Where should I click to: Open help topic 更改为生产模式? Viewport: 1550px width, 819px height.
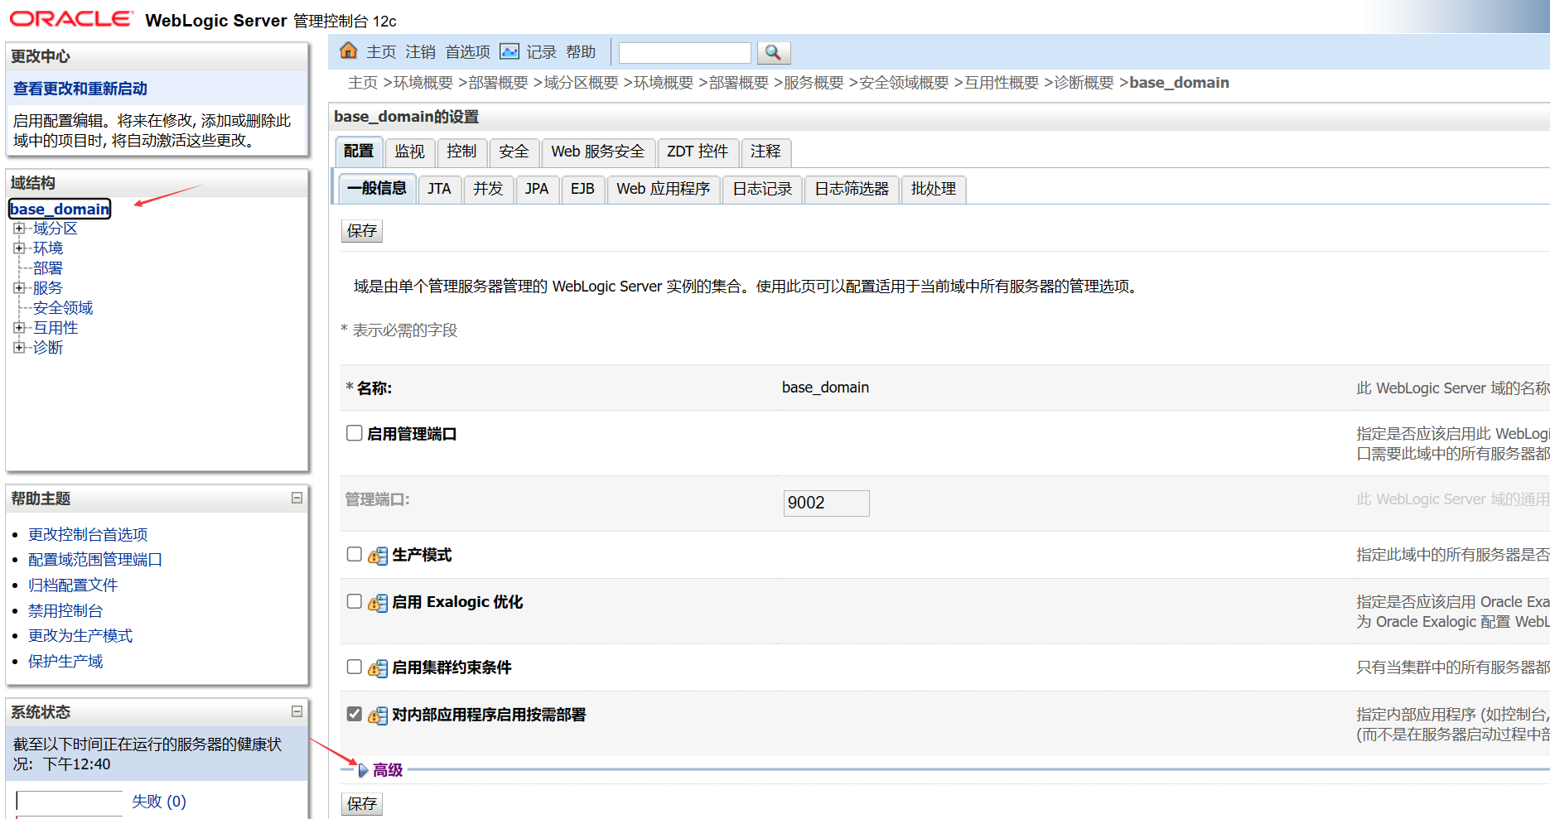[80, 636]
